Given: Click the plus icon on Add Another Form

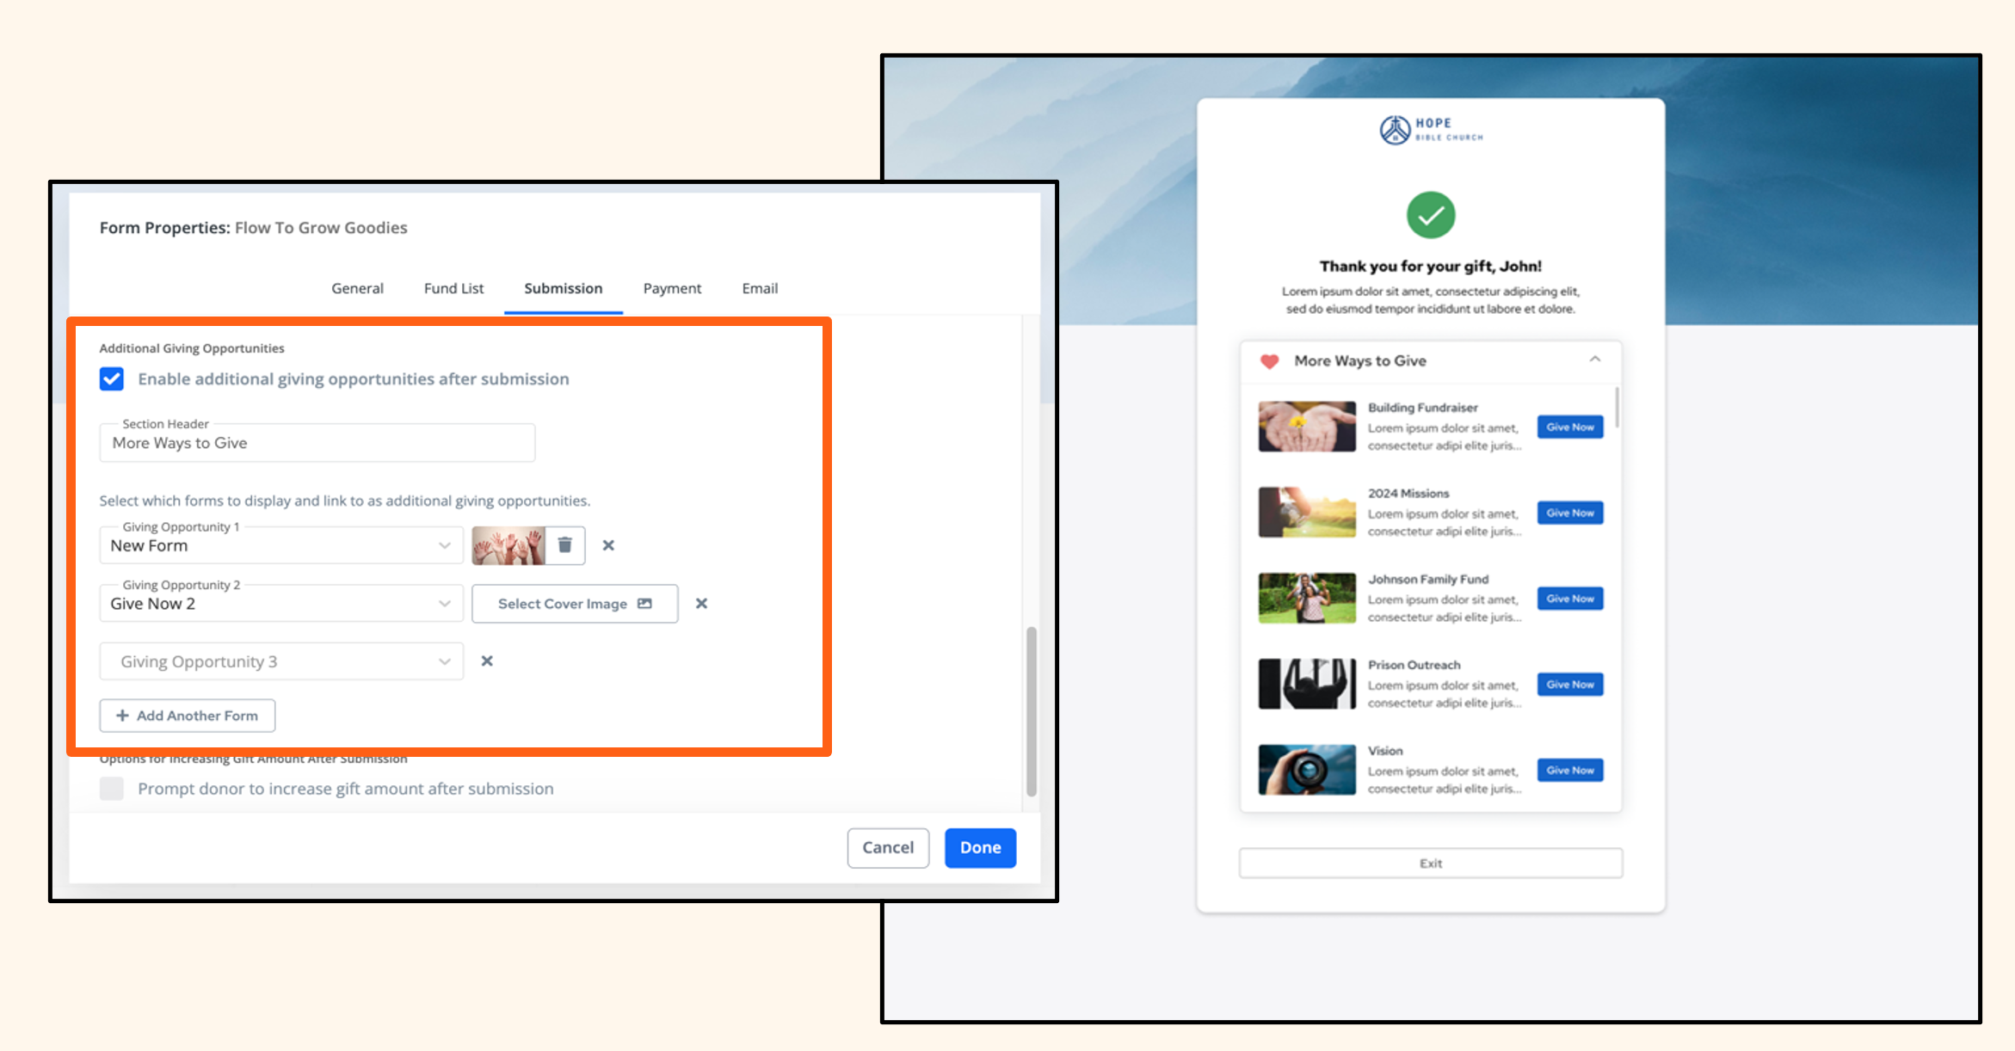Looking at the screenshot, I should click(122, 716).
